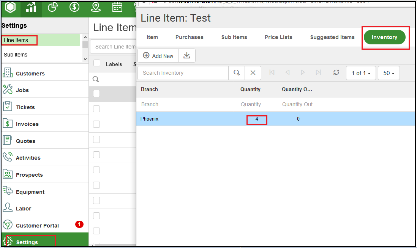This screenshot has width=417, height=248.
Task: Click the map location pin icon
Action: tap(95, 7)
